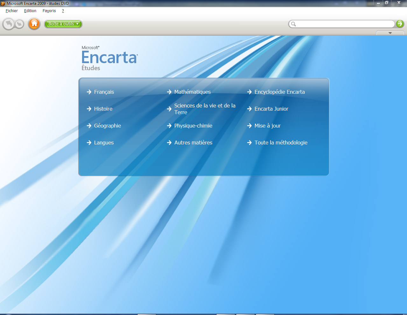This screenshot has width=407, height=315.
Task: Open the ? help menu
Action: click(63, 11)
